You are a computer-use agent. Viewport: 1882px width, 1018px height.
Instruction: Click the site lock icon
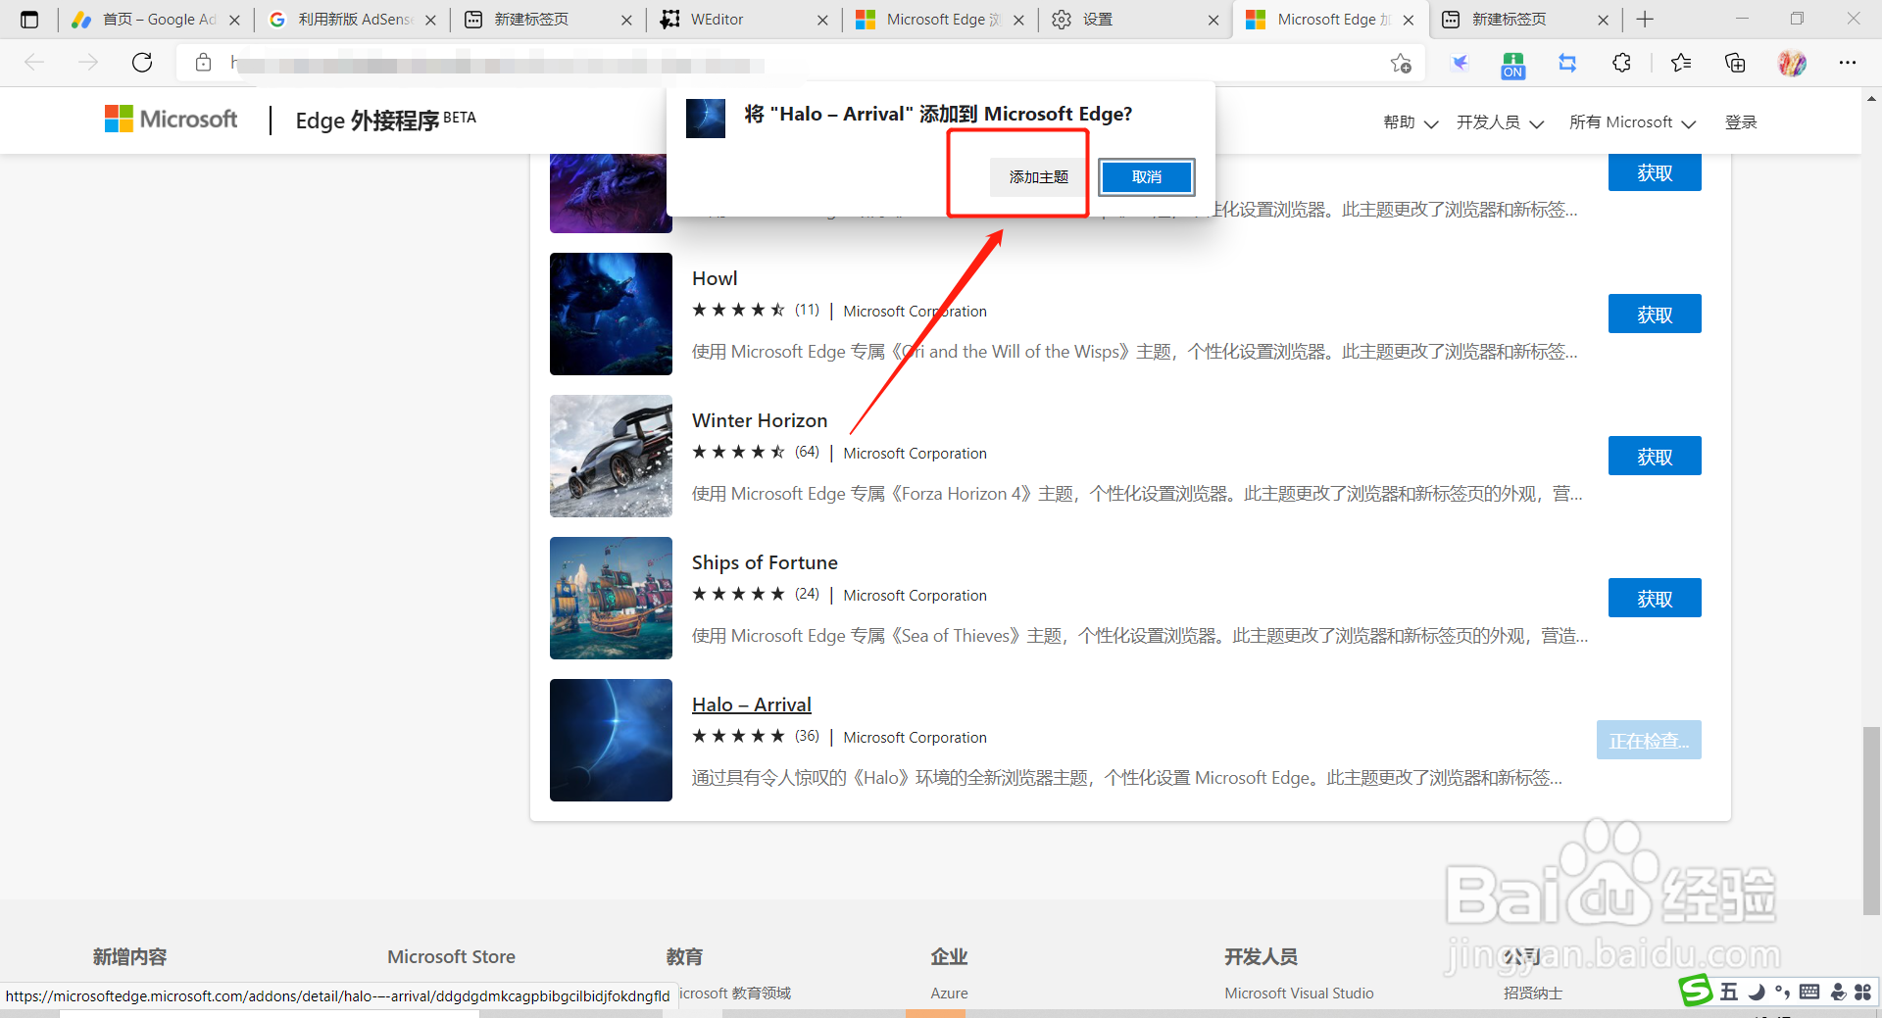(x=203, y=63)
